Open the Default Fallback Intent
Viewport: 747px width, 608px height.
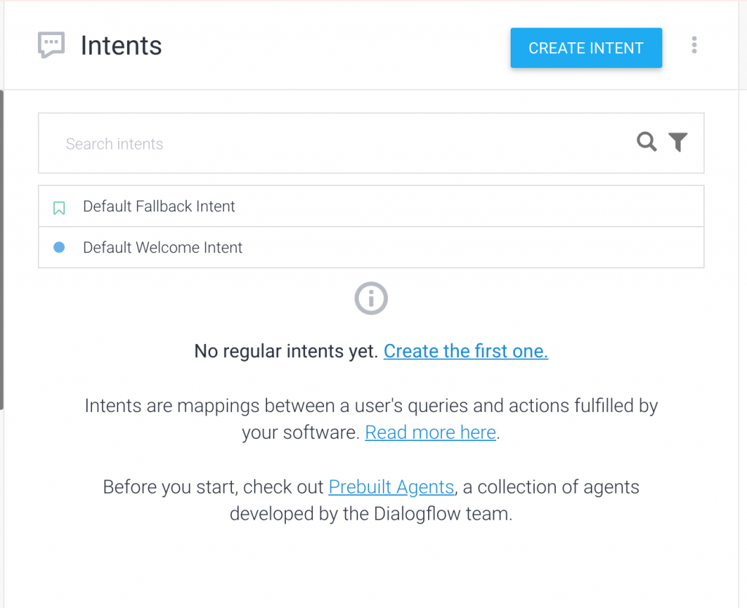[x=159, y=206]
